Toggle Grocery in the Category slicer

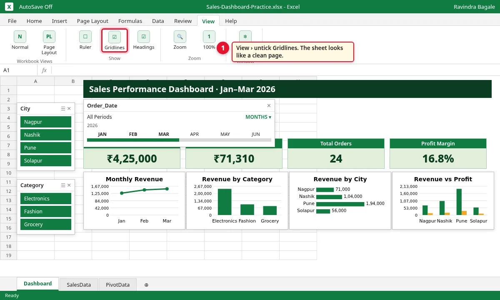46,224
